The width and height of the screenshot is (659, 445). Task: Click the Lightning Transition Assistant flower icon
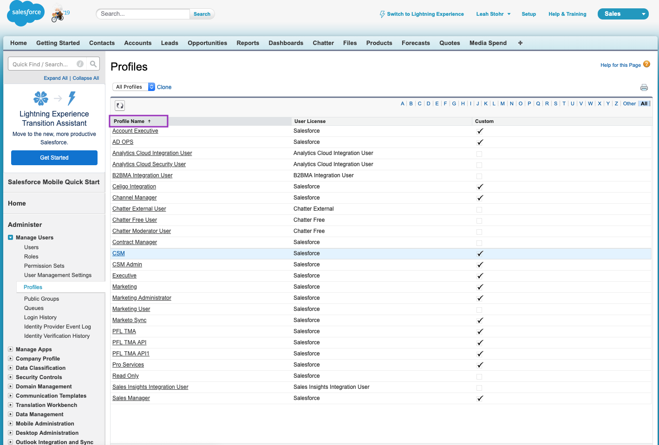41,98
